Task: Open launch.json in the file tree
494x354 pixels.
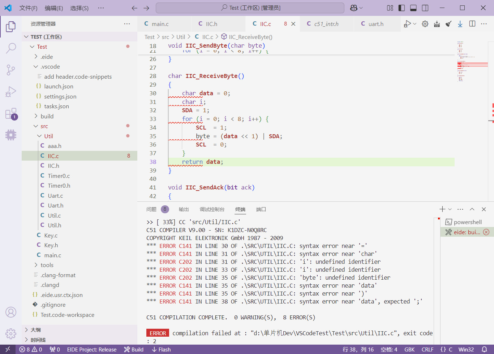Action: pos(80,87)
